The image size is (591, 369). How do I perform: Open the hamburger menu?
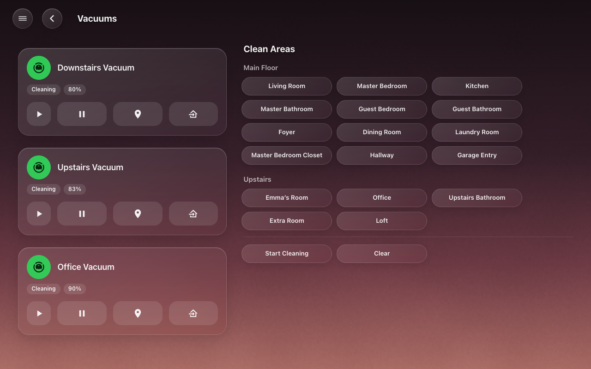coord(23,18)
